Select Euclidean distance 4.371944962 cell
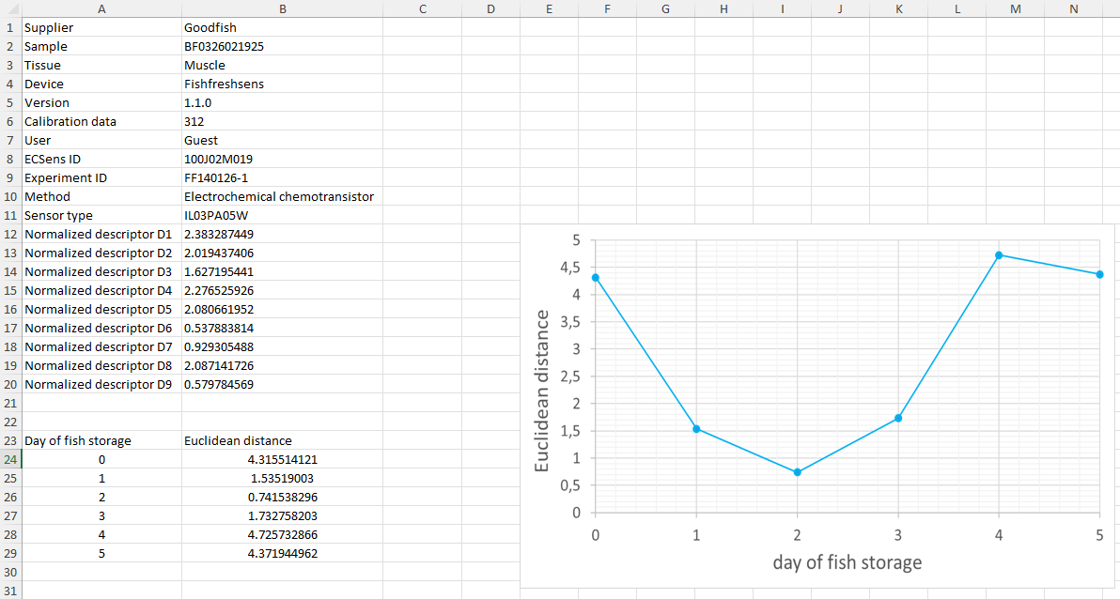The height and width of the screenshot is (599, 1120). click(282, 553)
